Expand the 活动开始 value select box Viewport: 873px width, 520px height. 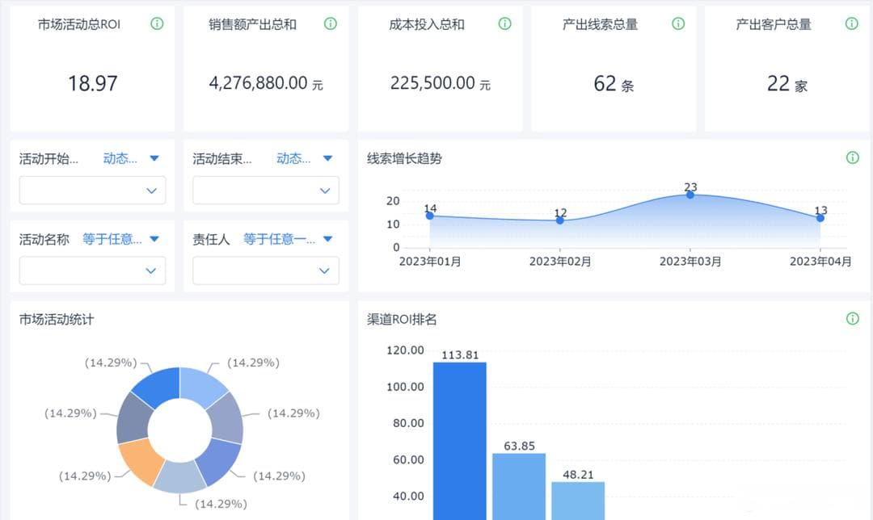(92, 191)
